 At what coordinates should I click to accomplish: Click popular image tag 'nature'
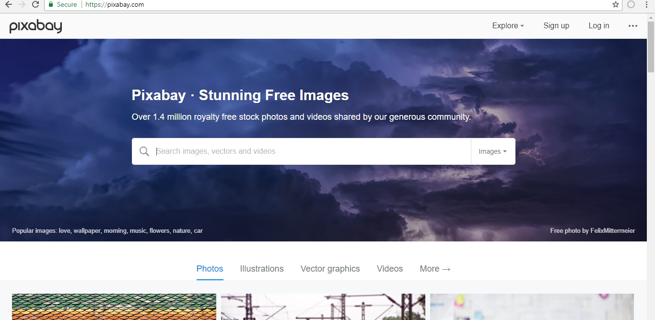pyautogui.click(x=182, y=231)
